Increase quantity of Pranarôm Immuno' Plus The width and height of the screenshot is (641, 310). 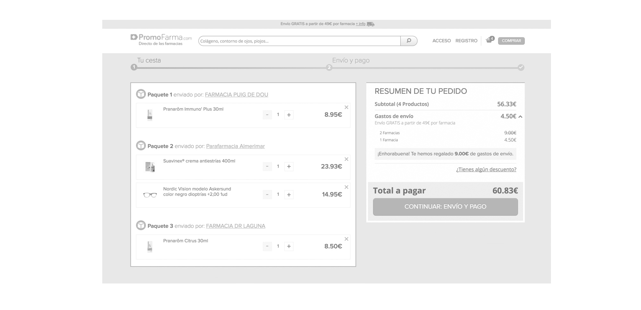[289, 115]
